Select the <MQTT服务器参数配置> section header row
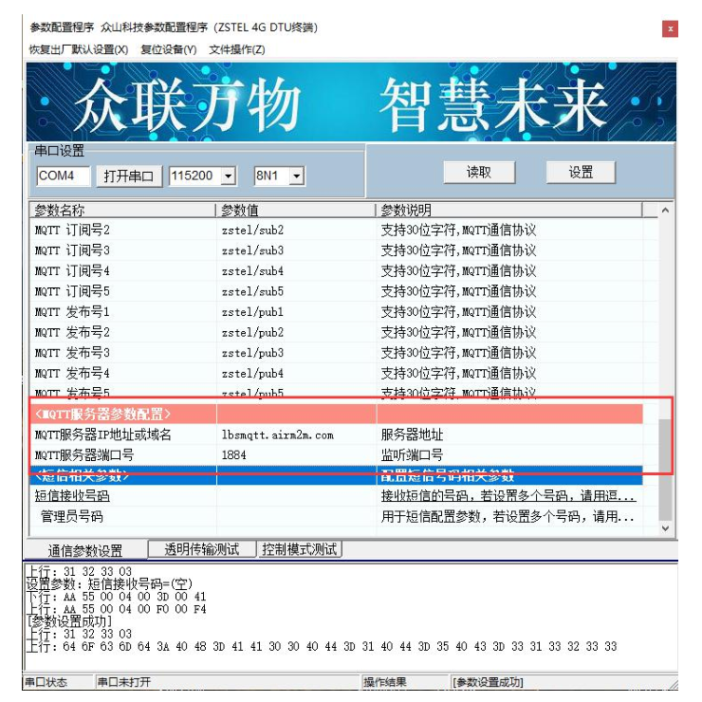Viewport: 702px width, 702px height. pos(337,415)
